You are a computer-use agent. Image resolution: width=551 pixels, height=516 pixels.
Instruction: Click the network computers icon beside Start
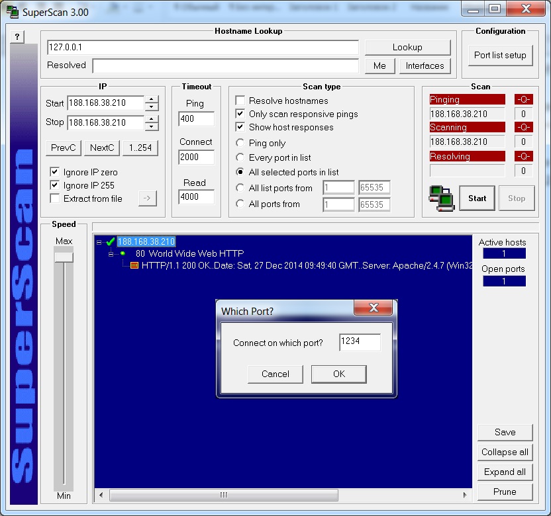441,198
